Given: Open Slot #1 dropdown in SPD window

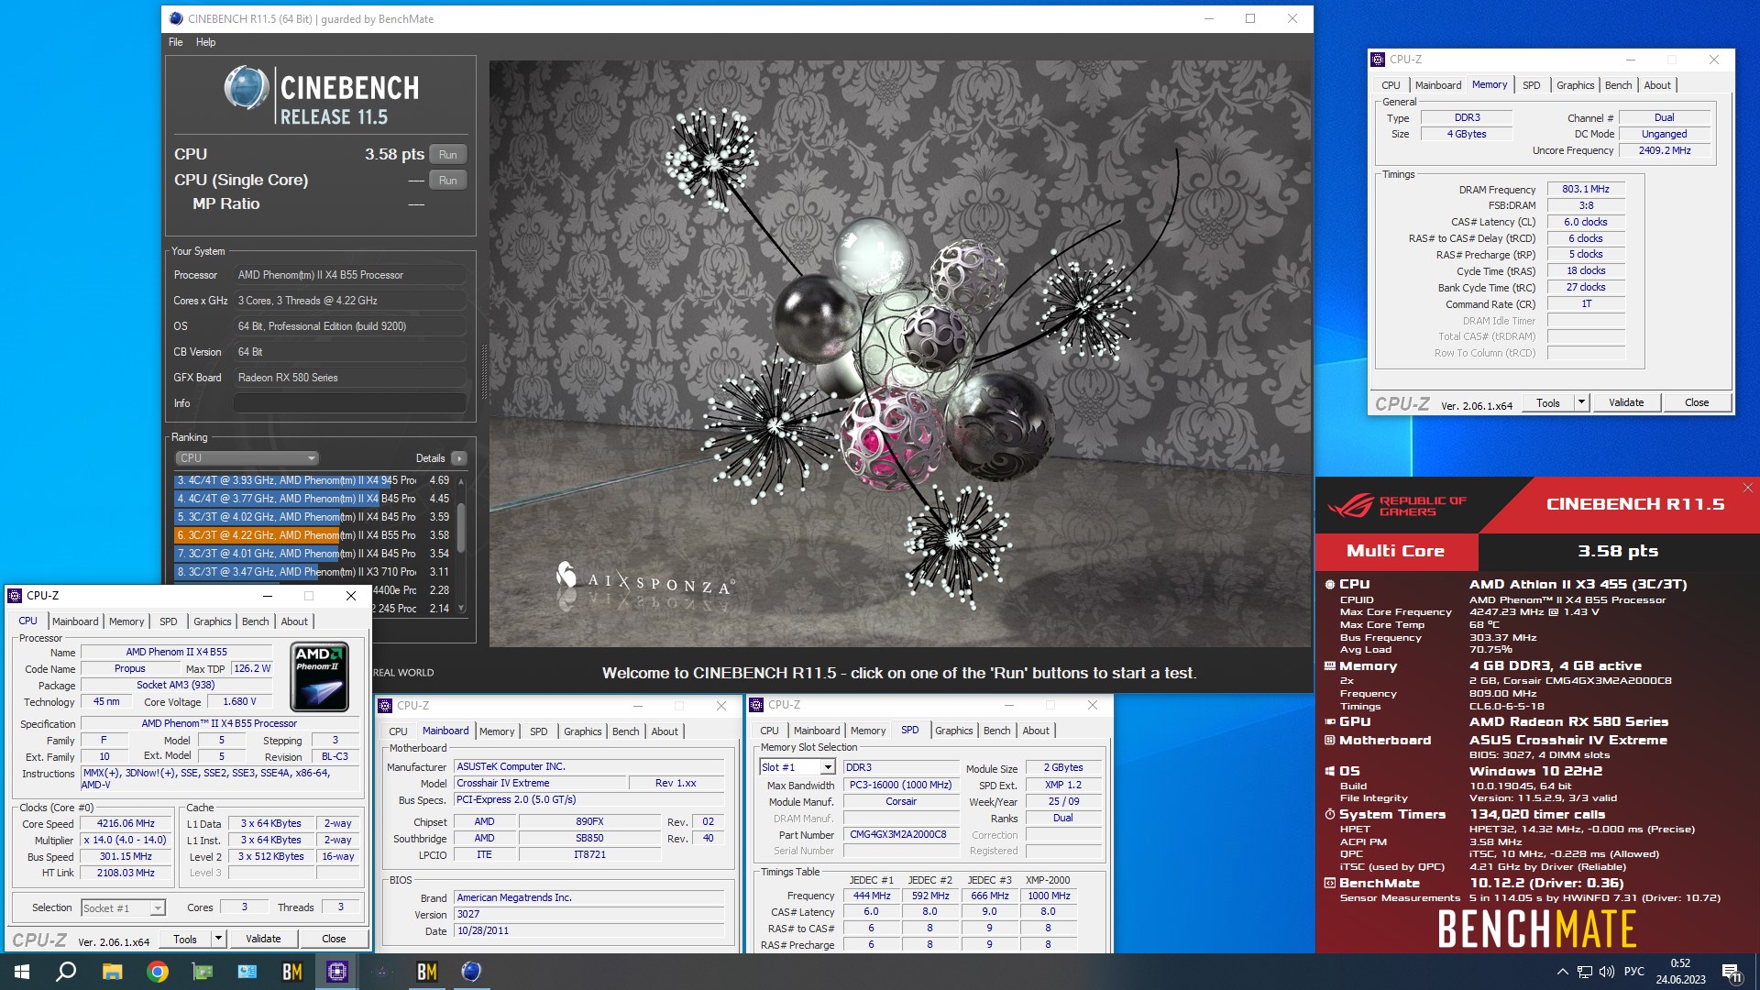Looking at the screenshot, I should click(x=828, y=767).
